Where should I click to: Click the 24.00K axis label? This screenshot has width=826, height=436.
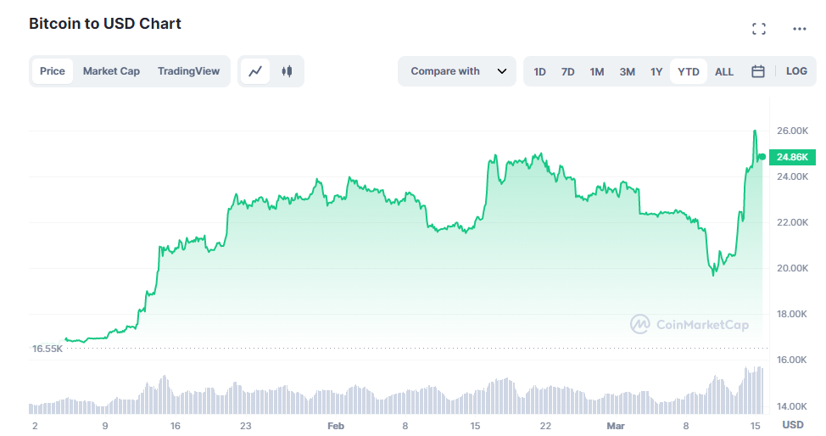792,176
